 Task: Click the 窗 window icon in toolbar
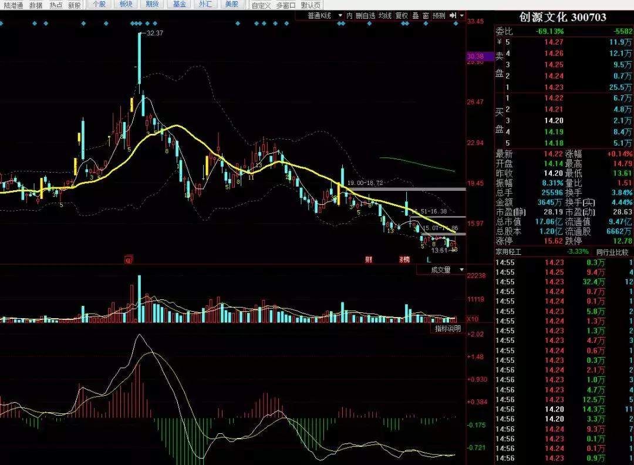424,15
